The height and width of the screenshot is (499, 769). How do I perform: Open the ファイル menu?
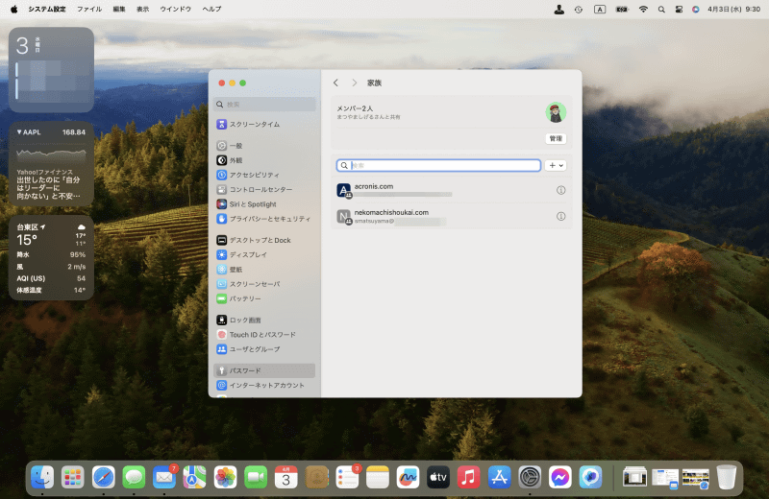pyautogui.click(x=89, y=9)
